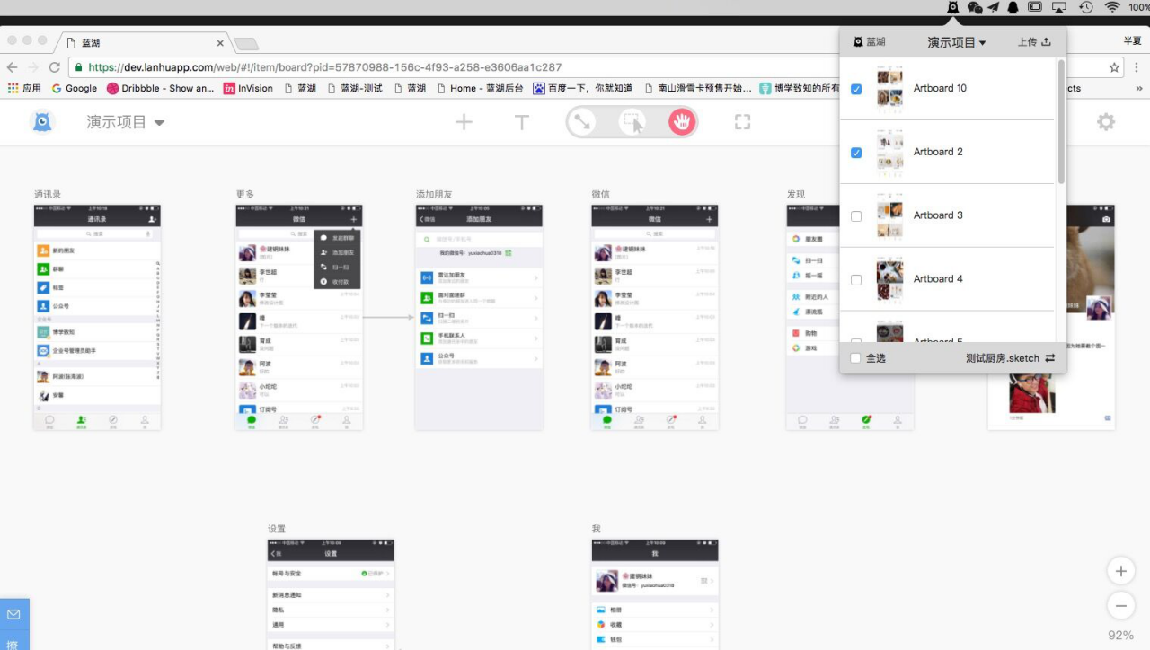Open the 百度一下，你就知道 bookmark
The height and width of the screenshot is (650, 1150).
tap(582, 88)
